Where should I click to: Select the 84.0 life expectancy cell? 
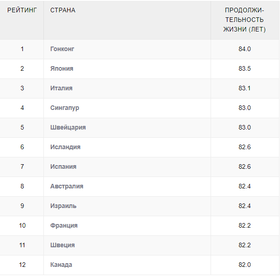point(245,49)
